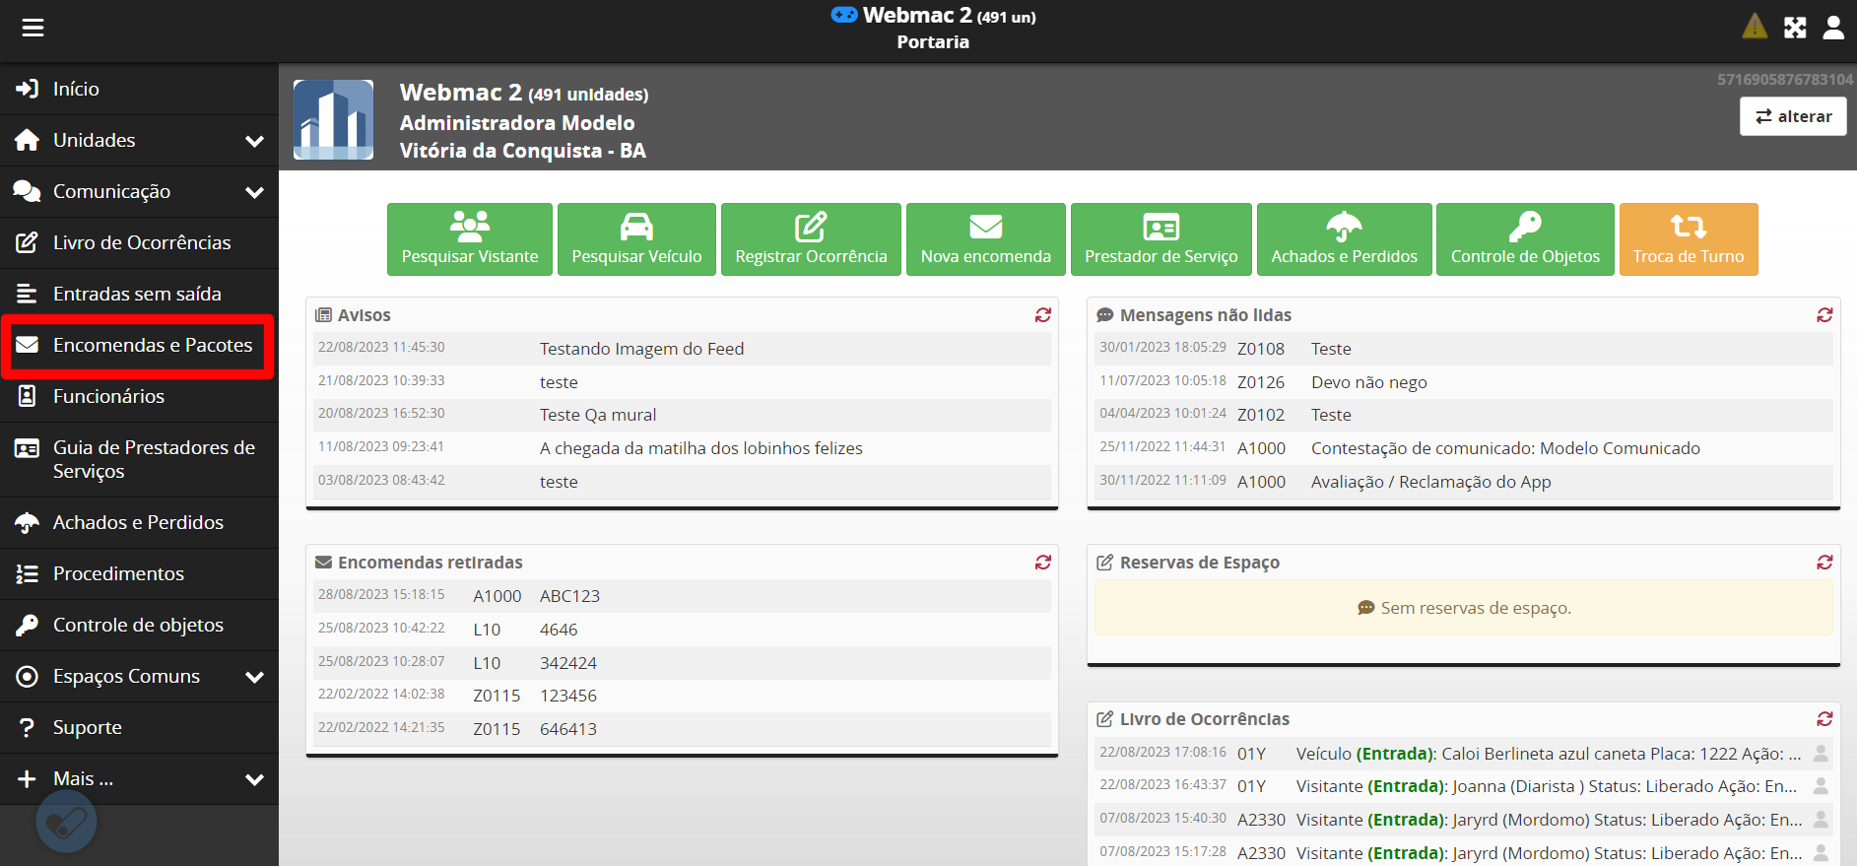Click the orange Troca de Turno button
This screenshot has width=1857, height=866.
1688,239
